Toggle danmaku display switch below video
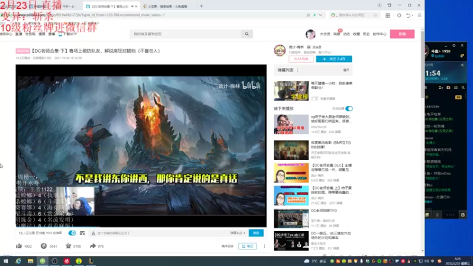This screenshot has height=266, width=473. [x=72, y=233]
